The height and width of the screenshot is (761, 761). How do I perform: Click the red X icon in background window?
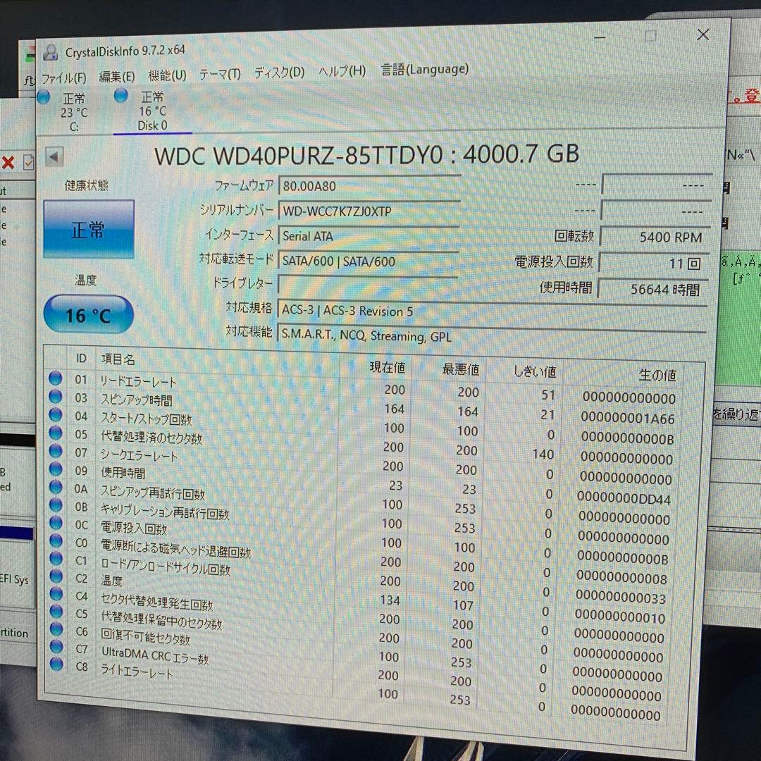pos(8,162)
